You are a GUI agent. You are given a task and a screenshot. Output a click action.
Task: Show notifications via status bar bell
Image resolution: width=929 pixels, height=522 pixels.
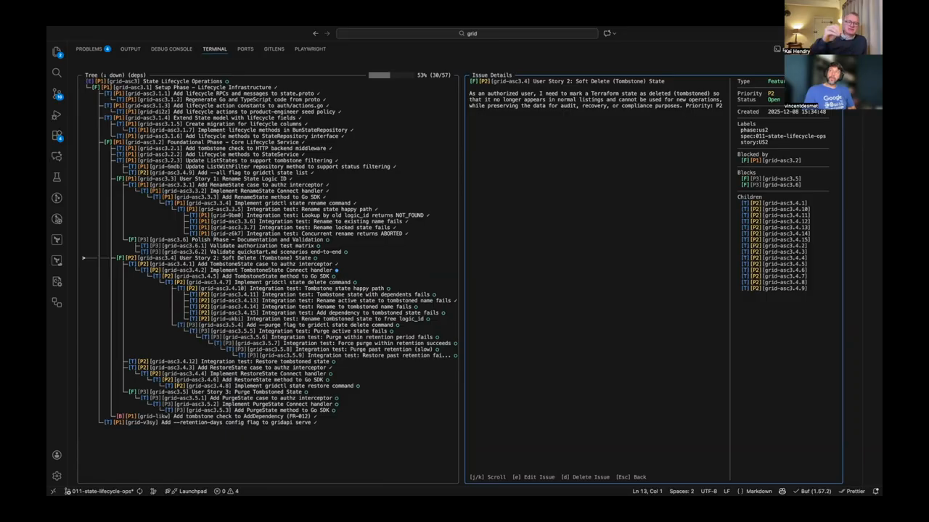pos(875,491)
